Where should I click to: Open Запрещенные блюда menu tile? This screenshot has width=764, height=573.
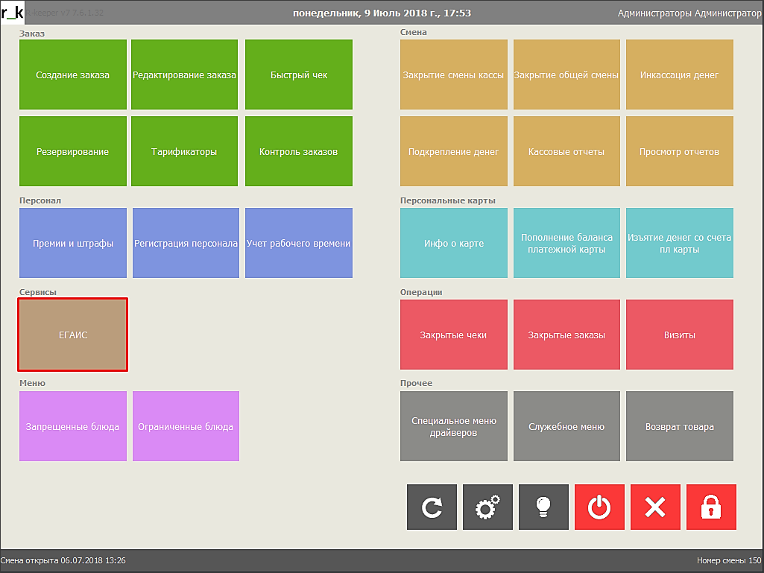click(x=73, y=427)
